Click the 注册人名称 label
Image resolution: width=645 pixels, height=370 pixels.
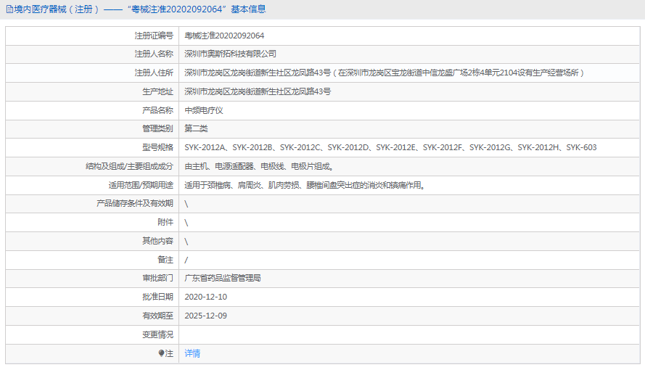point(154,54)
